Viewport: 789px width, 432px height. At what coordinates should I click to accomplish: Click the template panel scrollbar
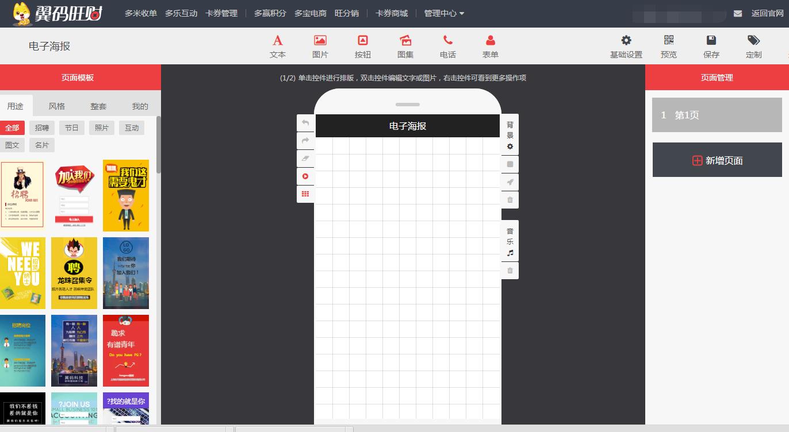(159, 145)
